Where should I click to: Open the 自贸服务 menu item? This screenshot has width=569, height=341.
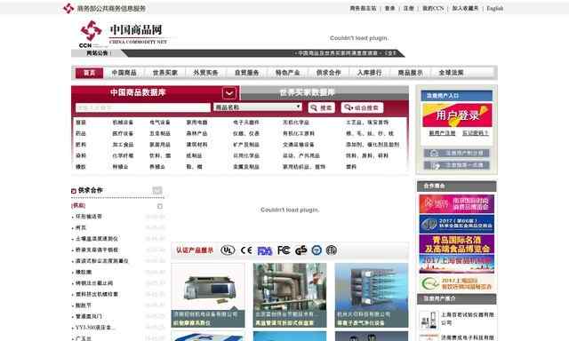click(247, 73)
